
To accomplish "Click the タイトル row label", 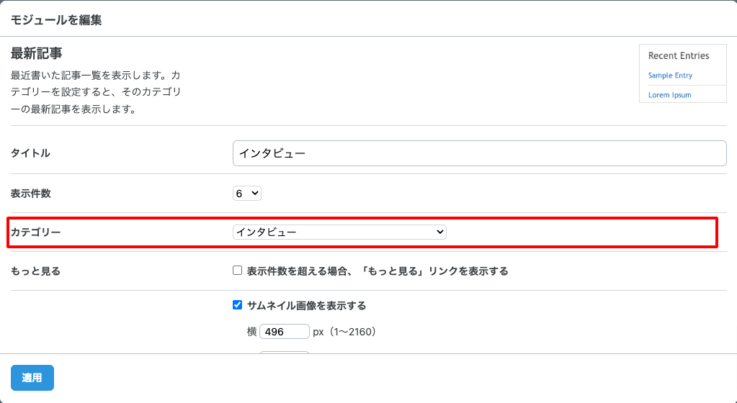I will pyautogui.click(x=30, y=153).
